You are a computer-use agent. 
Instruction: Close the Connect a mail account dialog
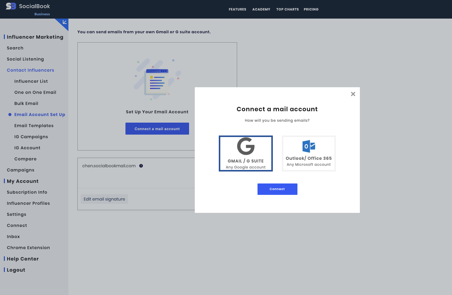[x=353, y=94]
